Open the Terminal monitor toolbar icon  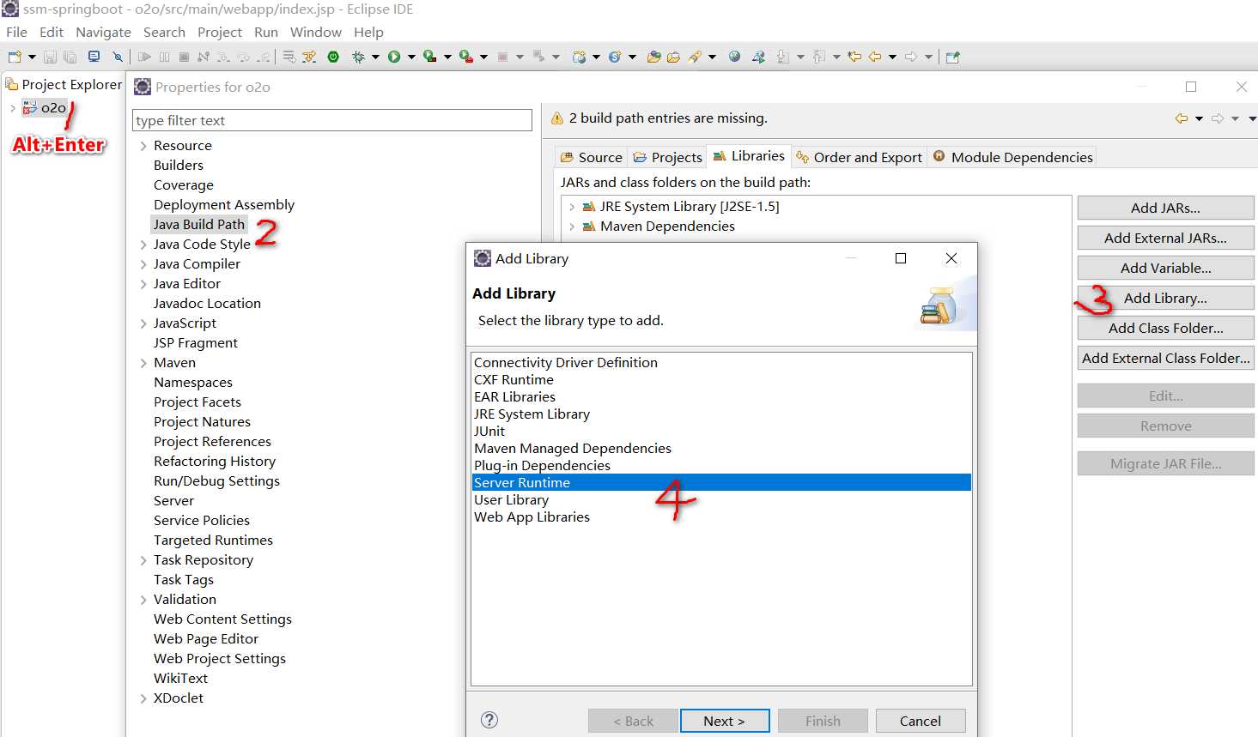pos(94,56)
